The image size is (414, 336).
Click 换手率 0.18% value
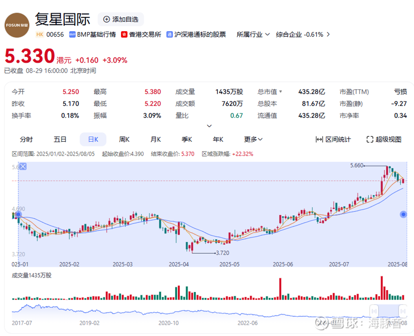(70, 116)
